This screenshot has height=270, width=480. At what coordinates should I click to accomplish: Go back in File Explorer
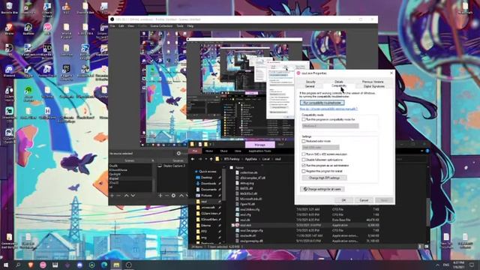click(x=193, y=159)
